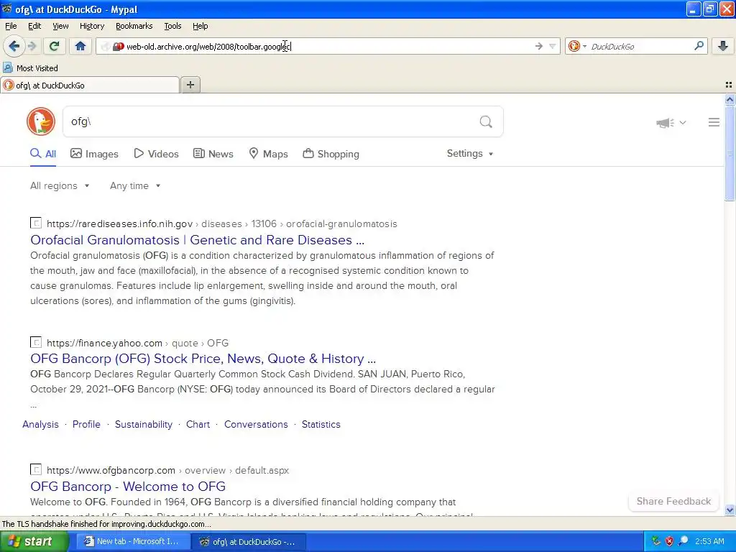The width and height of the screenshot is (736, 552).
Task: Open the address bar history dropdown
Action: 553,46
